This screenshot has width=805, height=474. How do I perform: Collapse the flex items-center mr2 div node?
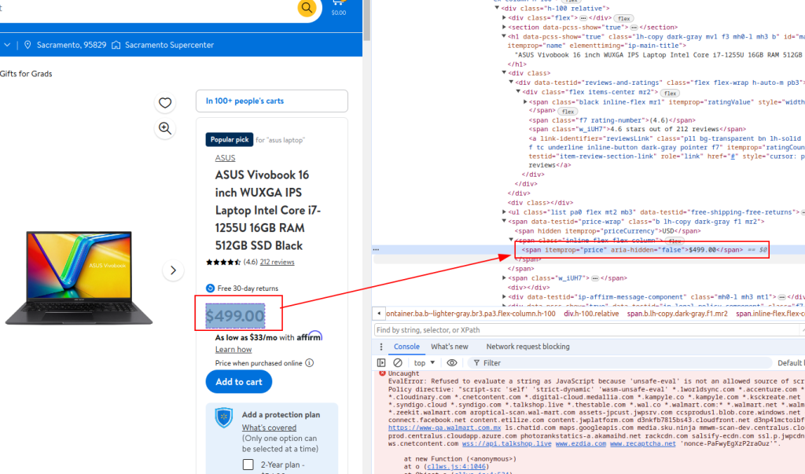point(519,91)
